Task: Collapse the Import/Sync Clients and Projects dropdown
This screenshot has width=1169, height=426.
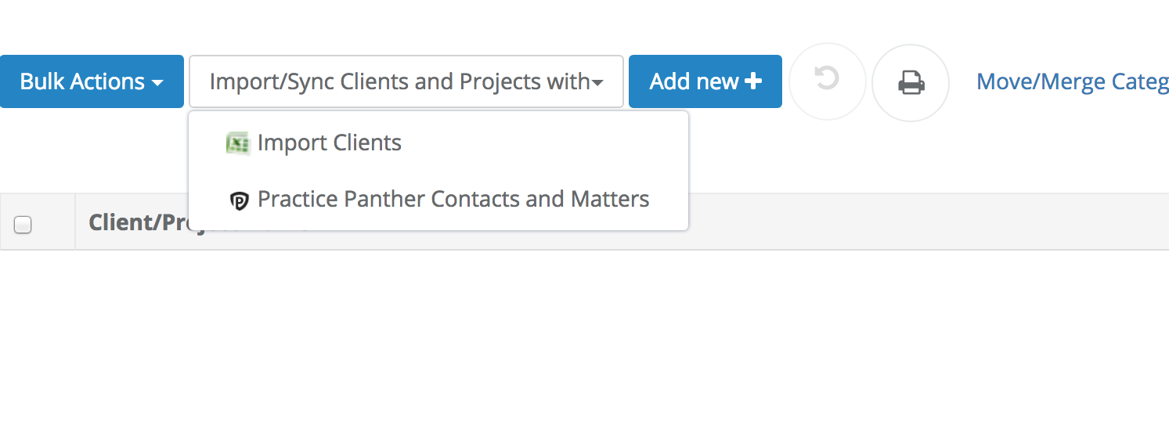Action: 406,81
